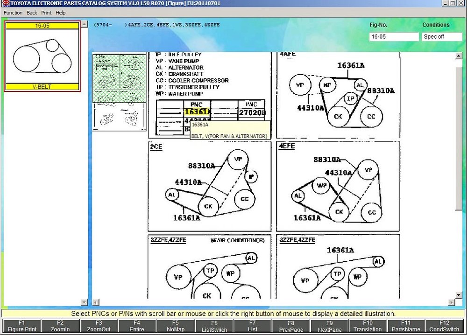Screen dimensions: 467x335
Task: Open the Function menu
Action: tap(13, 13)
